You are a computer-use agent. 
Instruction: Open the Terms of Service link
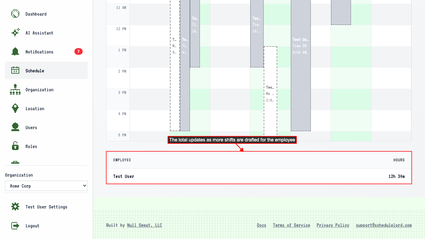click(292, 225)
